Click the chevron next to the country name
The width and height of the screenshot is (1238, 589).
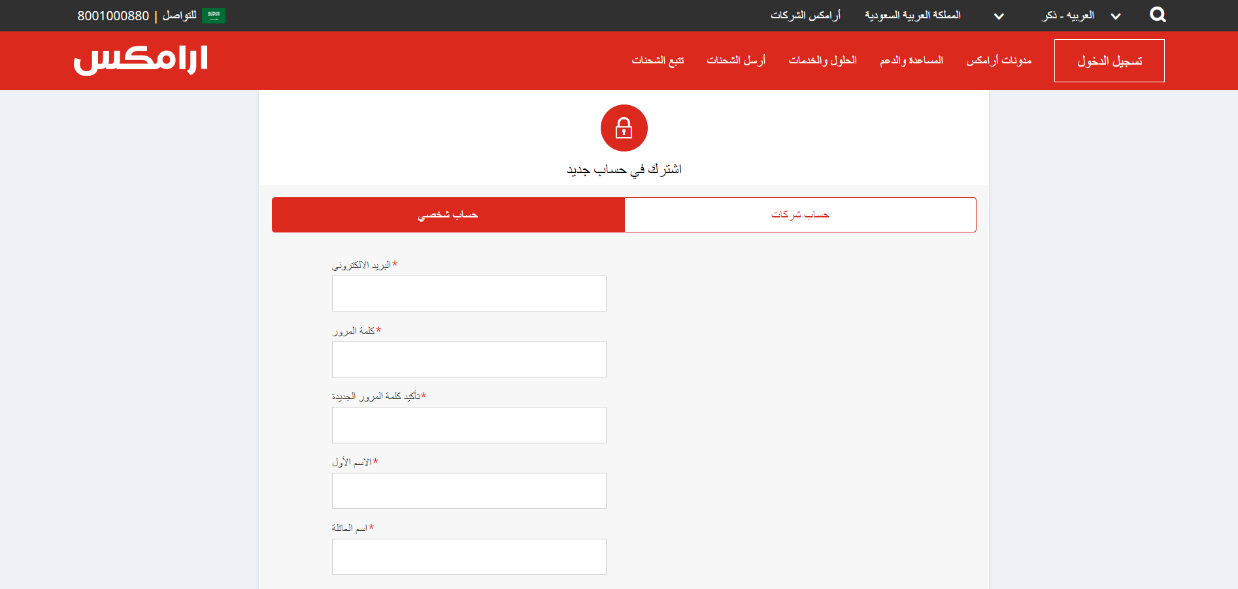pyautogui.click(x=999, y=16)
